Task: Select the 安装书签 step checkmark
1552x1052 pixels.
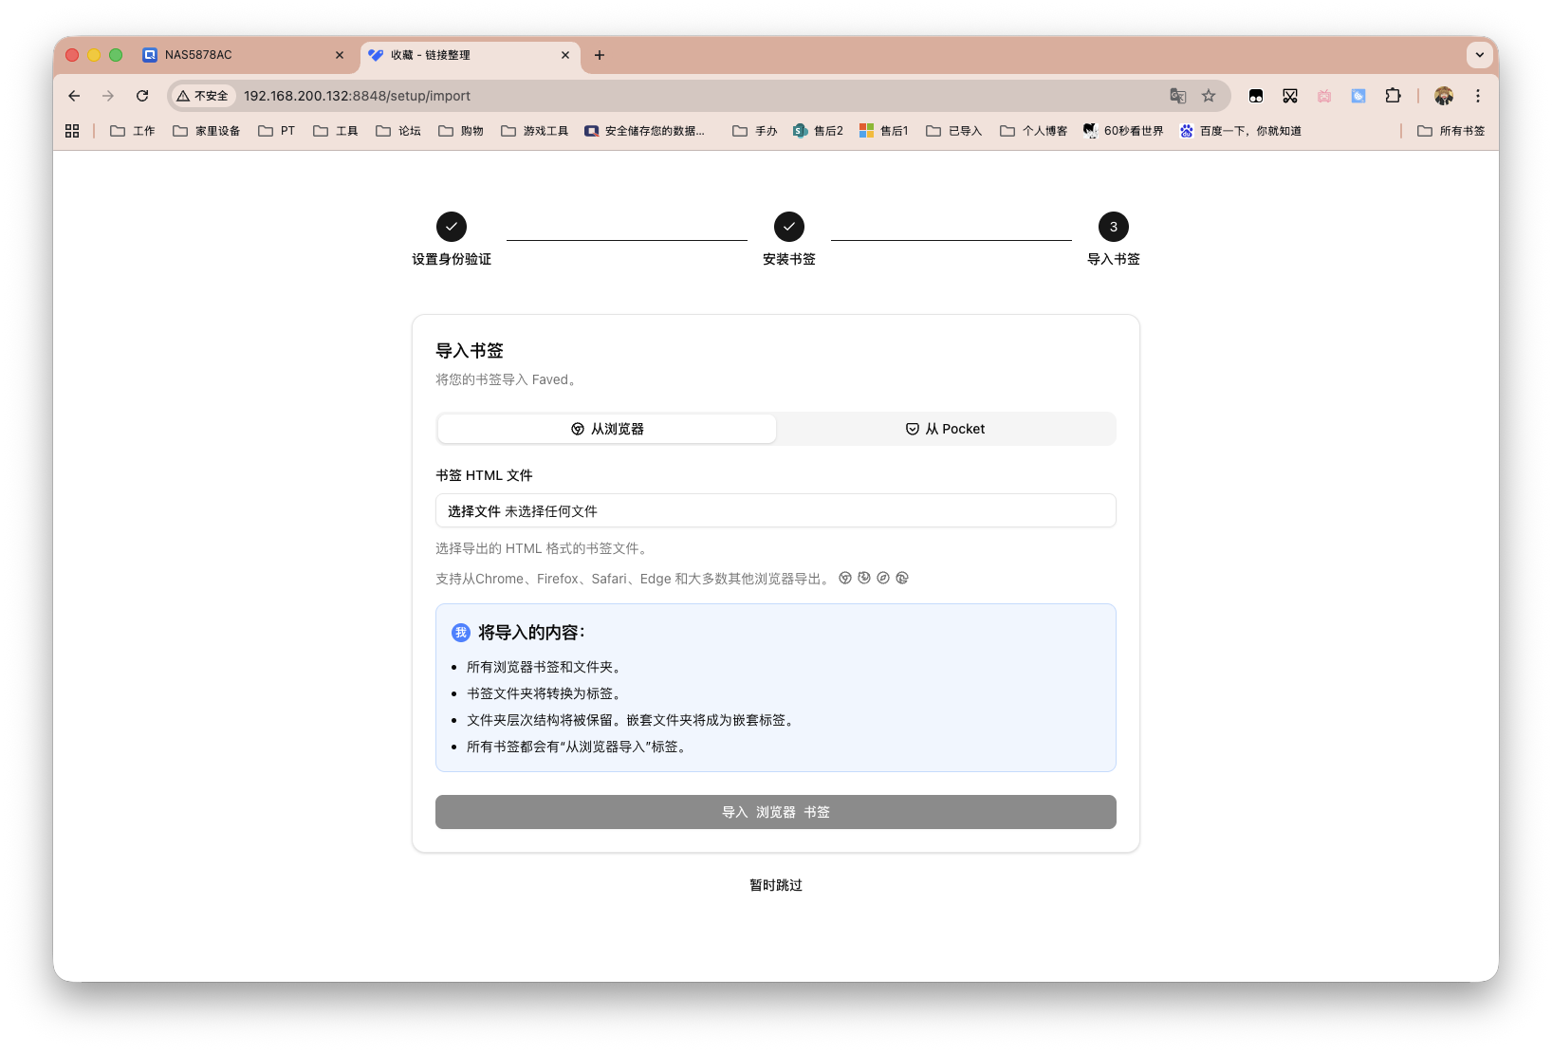Action: tap(788, 226)
